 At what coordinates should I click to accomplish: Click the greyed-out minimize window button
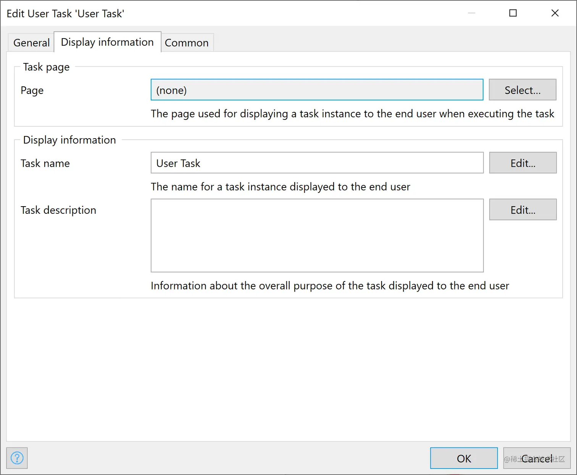coord(472,13)
